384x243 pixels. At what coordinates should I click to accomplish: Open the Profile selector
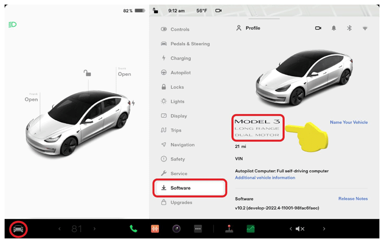coord(248,28)
